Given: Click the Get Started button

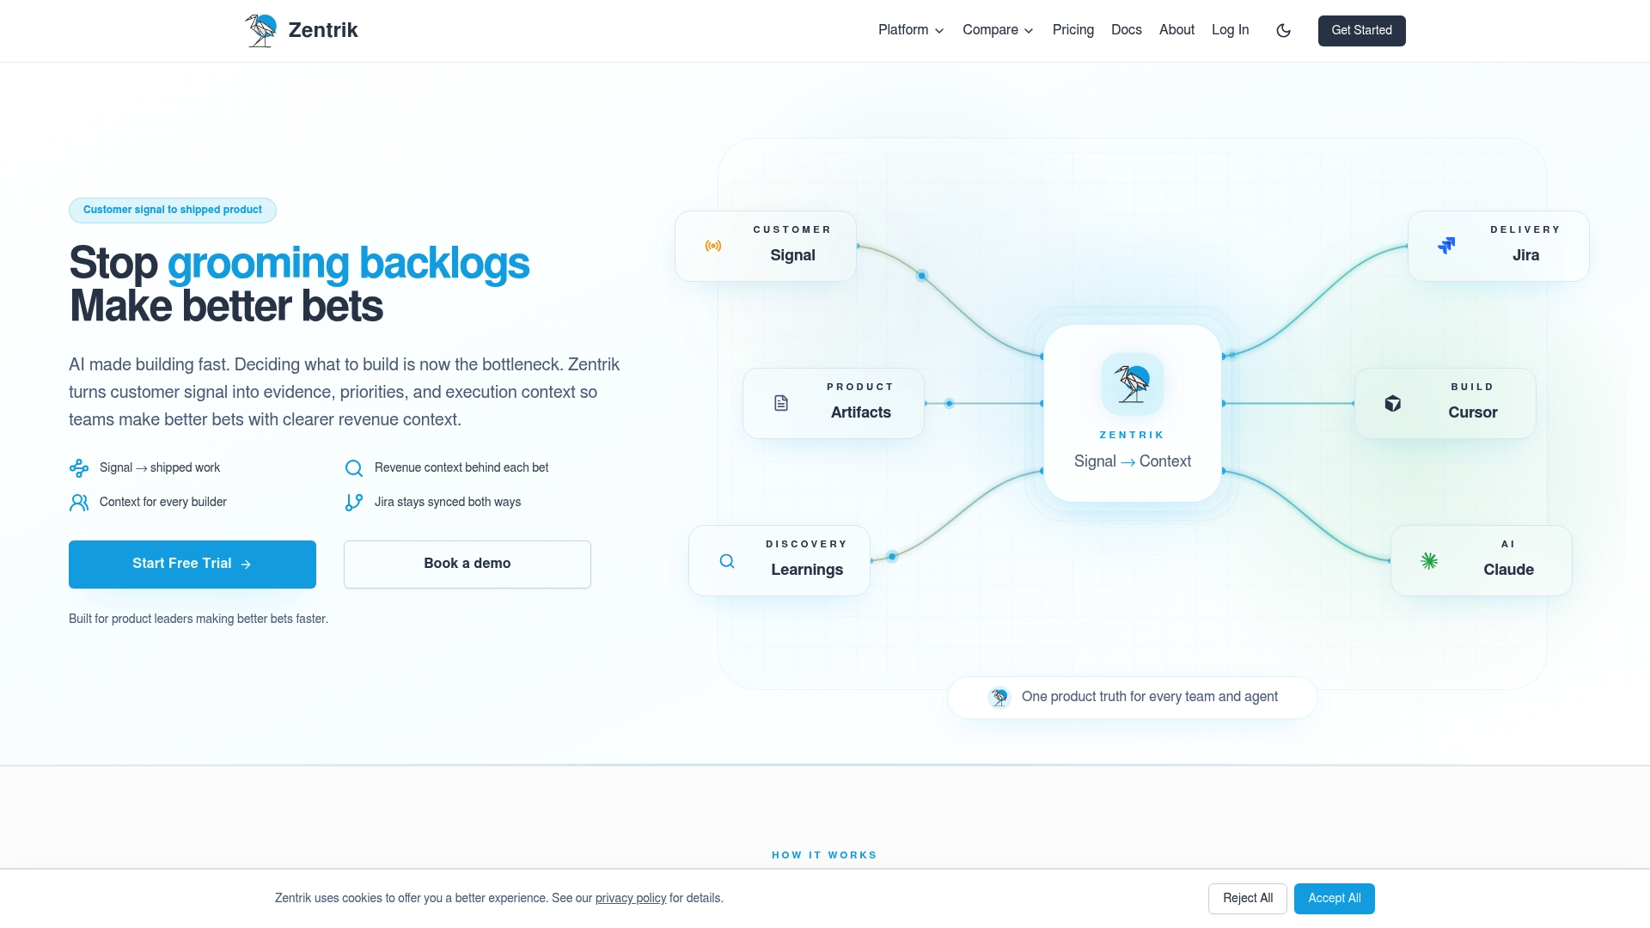Looking at the screenshot, I should tap(1362, 31).
